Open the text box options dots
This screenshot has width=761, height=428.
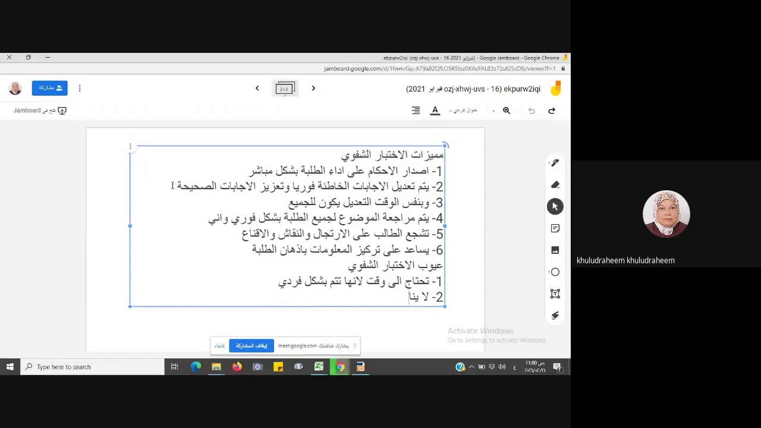(x=130, y=146)
